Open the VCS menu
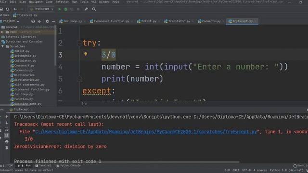Viewport: 308px width, 173px height. coord(94,2)
